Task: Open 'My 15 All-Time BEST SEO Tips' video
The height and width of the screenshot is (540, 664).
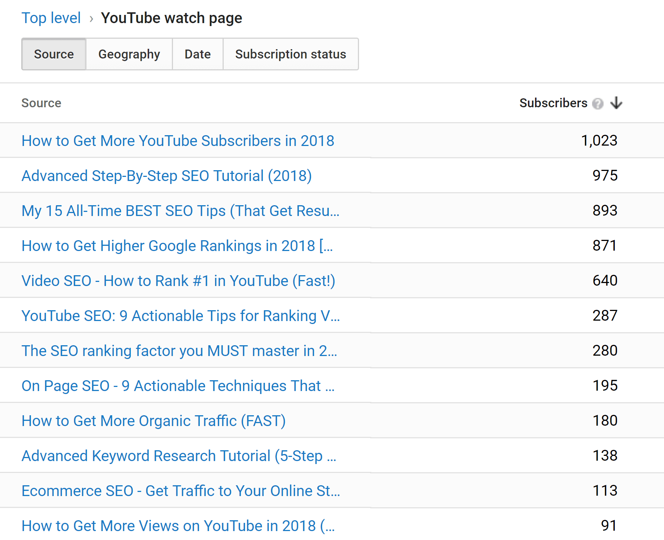Action: pyautogui.click(x=180, y=211)
